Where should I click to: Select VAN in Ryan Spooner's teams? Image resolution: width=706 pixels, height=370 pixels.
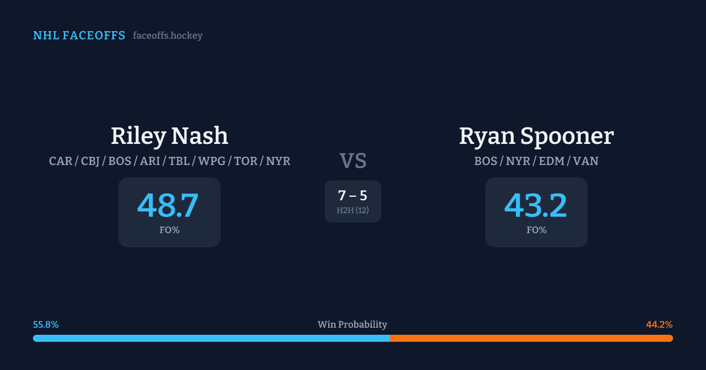click(586, 161)
